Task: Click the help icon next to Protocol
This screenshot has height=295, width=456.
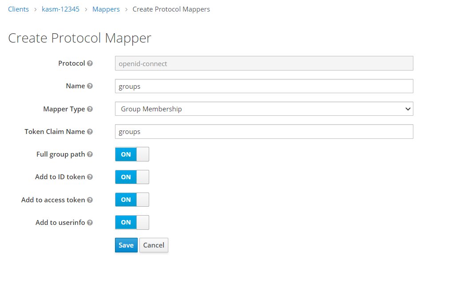Action: 90,63
